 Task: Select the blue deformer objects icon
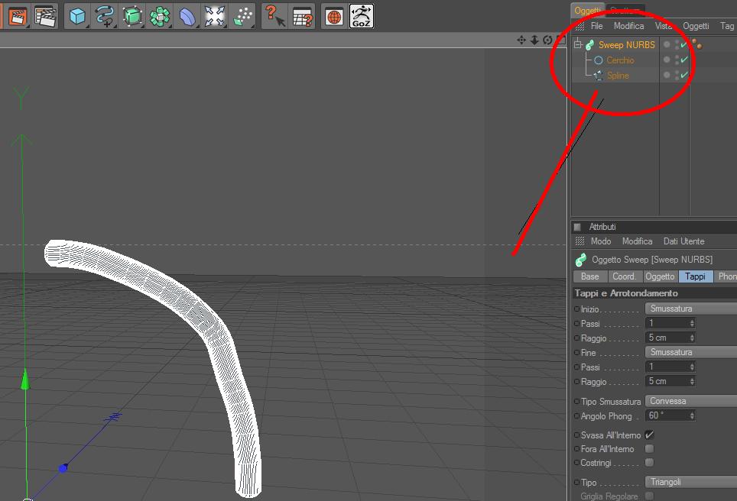point(187,17)
